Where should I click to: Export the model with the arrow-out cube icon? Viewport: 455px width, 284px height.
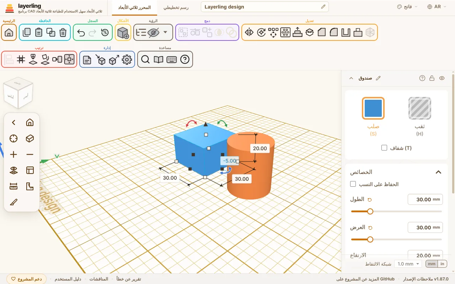[114, 60]
